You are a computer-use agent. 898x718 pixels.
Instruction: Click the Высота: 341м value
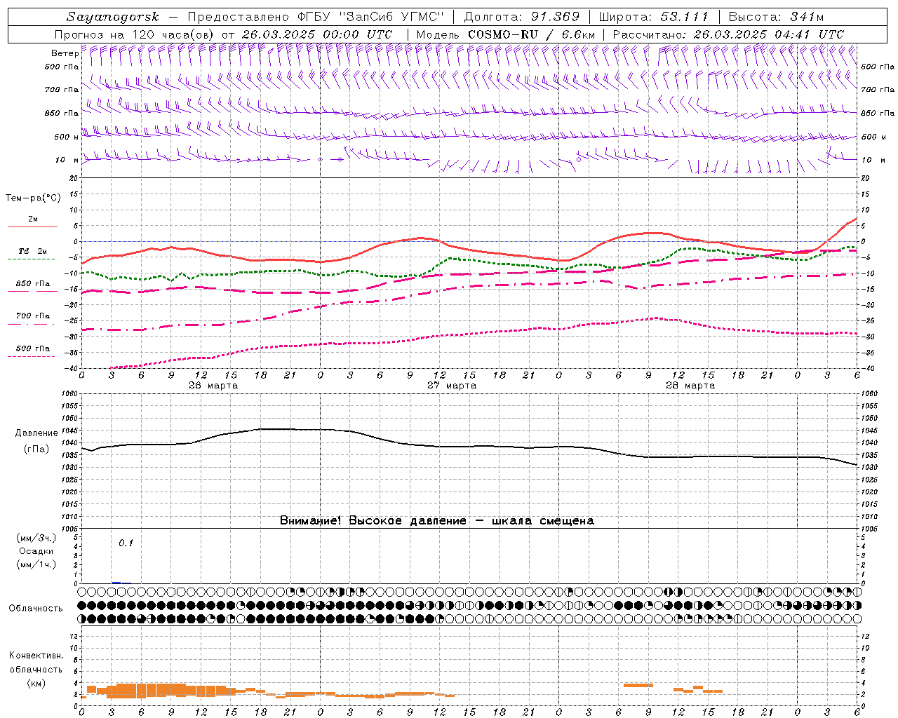[x=776, y=17]
